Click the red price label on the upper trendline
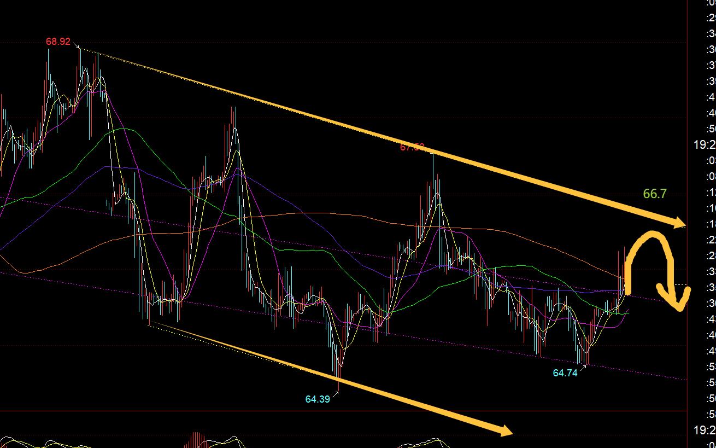716x448 pixels. point(412,147)
